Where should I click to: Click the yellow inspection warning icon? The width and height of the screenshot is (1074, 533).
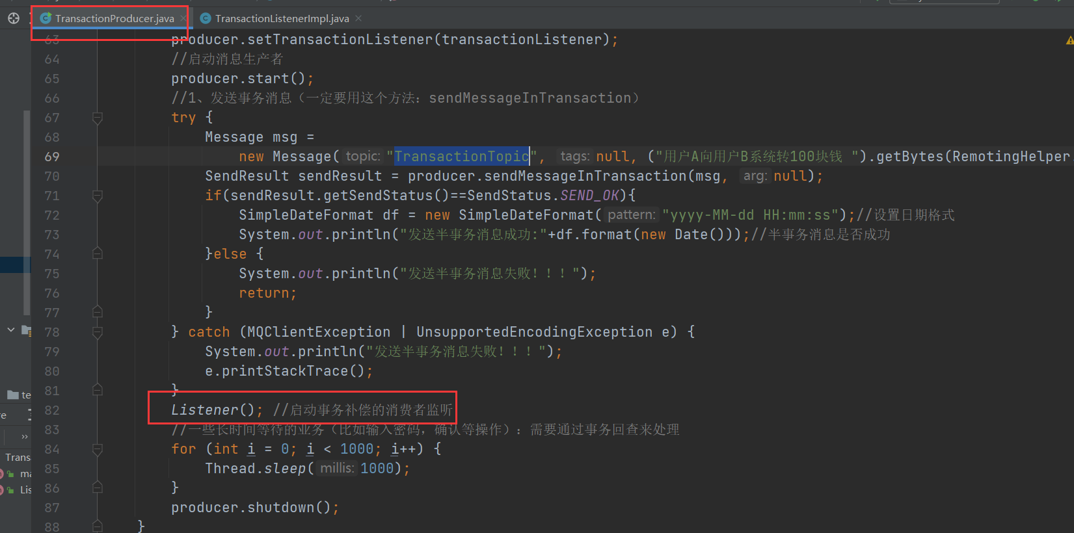point(1069,40)
